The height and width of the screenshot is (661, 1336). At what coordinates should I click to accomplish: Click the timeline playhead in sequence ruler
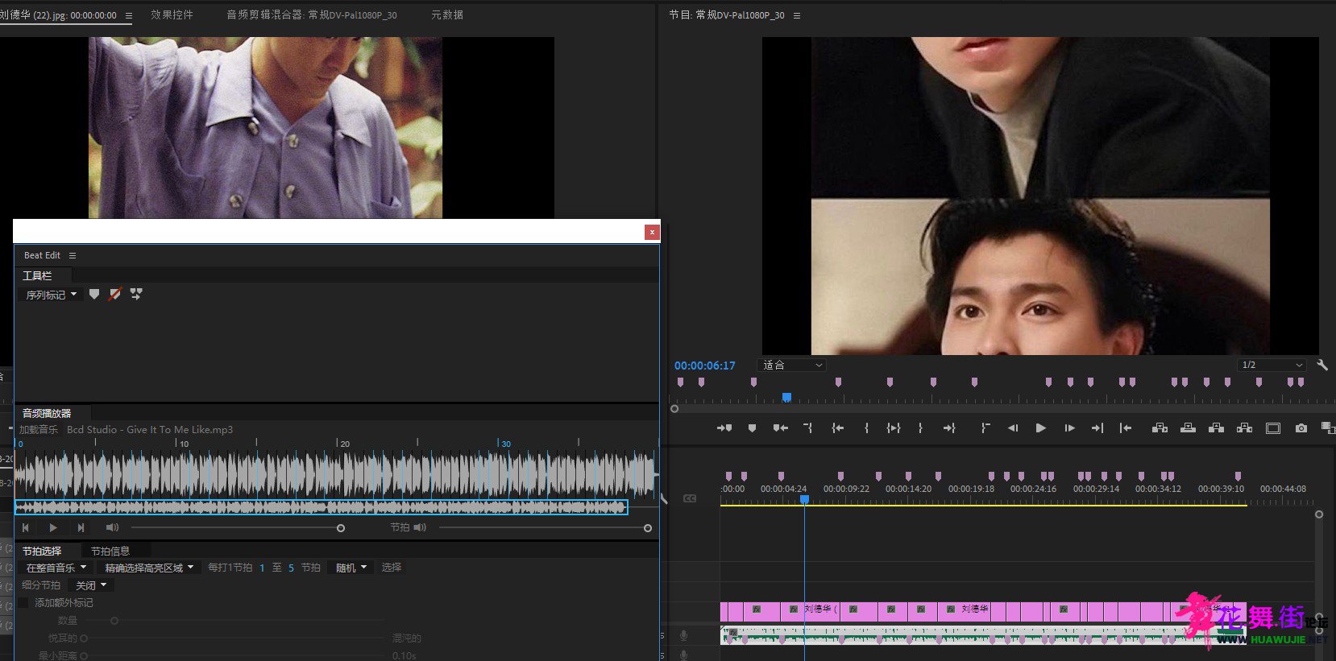point(804,499)
